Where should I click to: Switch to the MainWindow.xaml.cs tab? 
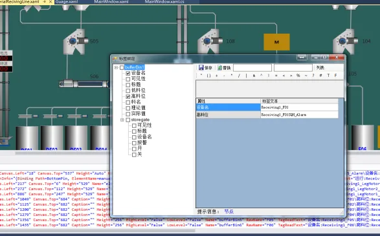pos(164,2)
